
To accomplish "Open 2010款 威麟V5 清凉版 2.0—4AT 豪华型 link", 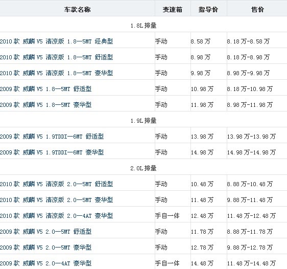I will (56, 216).
